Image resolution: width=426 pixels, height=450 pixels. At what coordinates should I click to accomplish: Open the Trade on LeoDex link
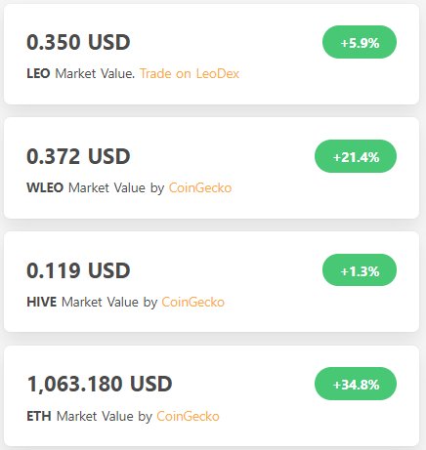point(190,73)
